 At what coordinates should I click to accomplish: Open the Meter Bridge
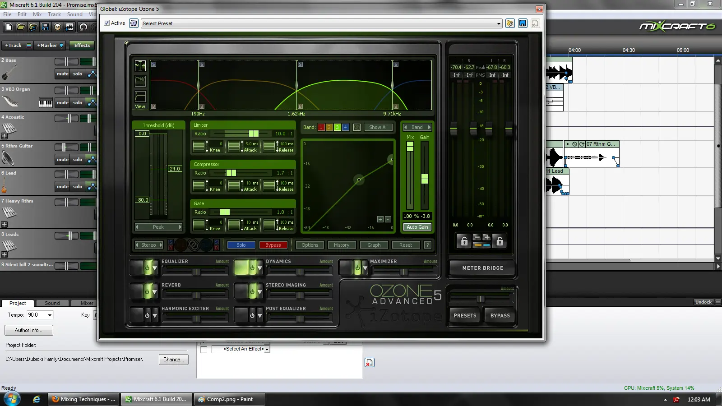482,268
